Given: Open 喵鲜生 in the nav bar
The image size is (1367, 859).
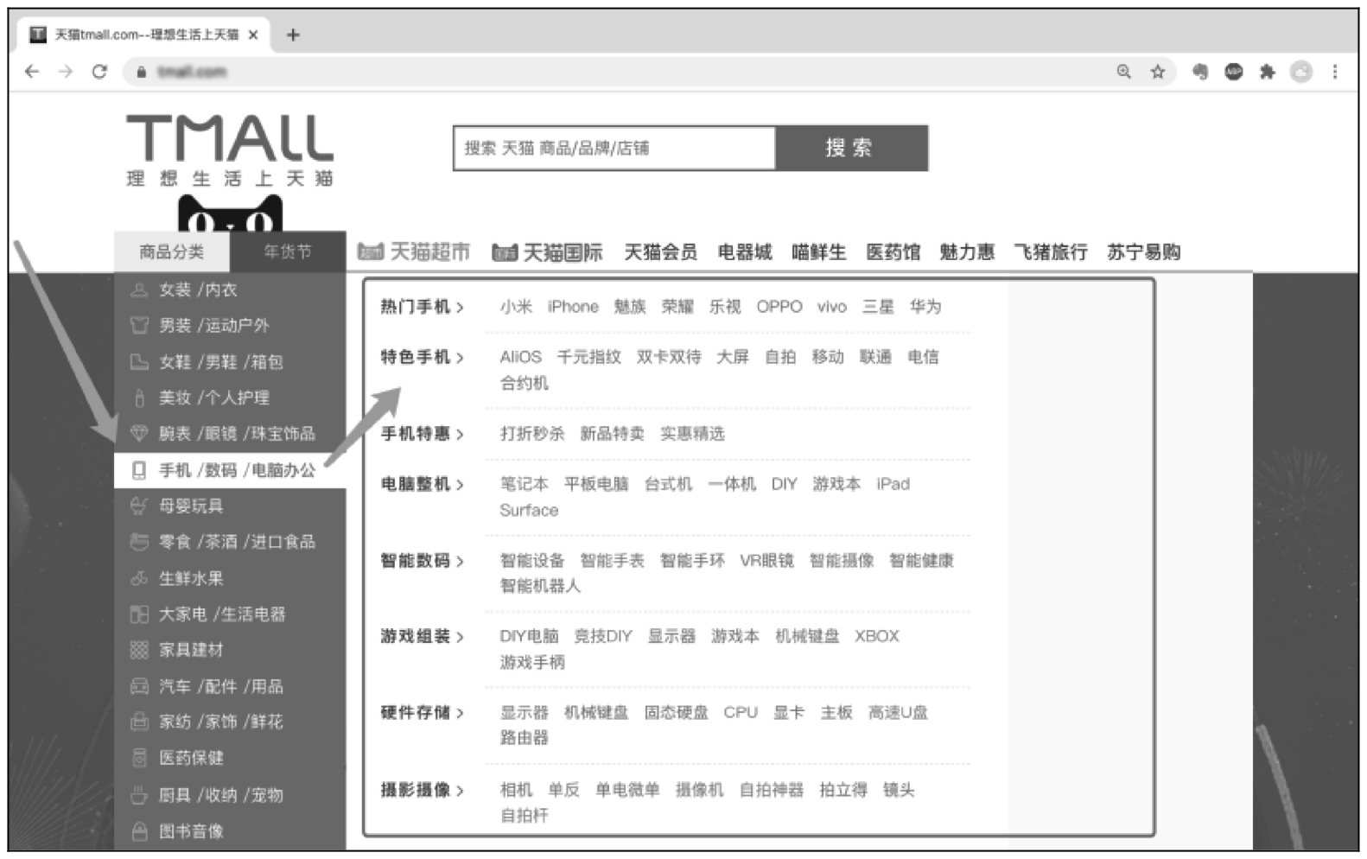Looking at the screenshot, I should coord(818,251).
